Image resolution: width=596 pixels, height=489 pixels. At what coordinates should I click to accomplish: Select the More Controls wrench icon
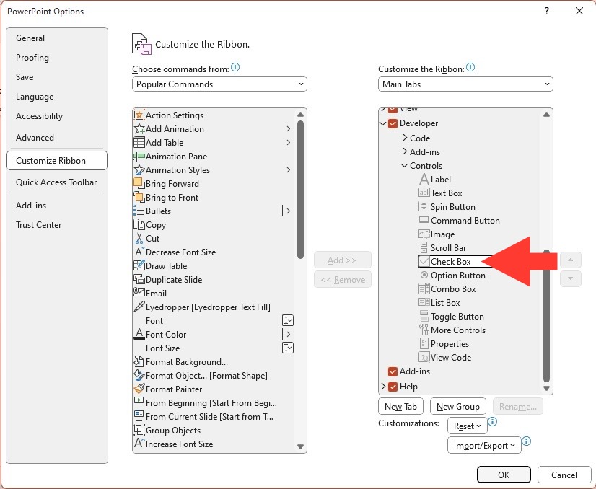[x=424, y=330]
